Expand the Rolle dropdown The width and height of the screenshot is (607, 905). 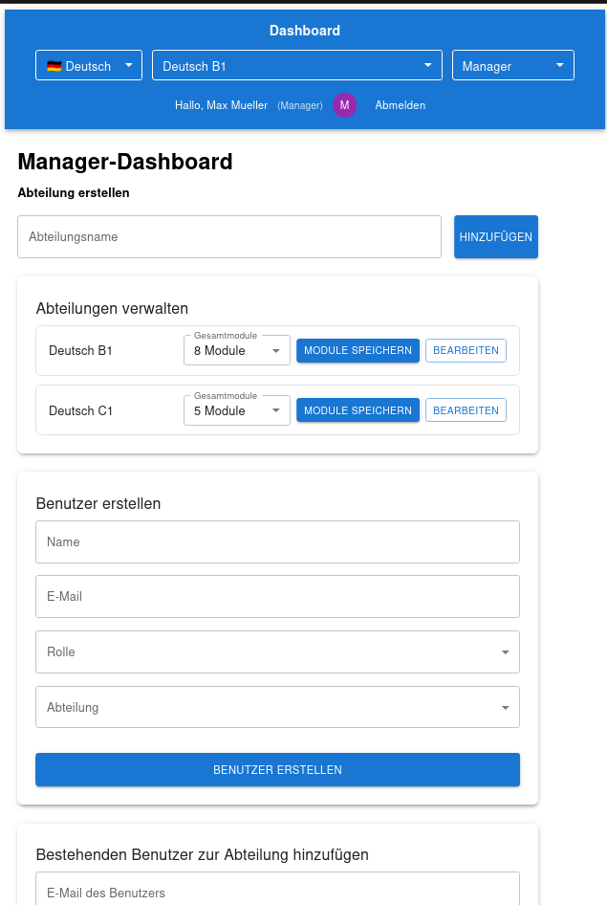click(277, 652)
